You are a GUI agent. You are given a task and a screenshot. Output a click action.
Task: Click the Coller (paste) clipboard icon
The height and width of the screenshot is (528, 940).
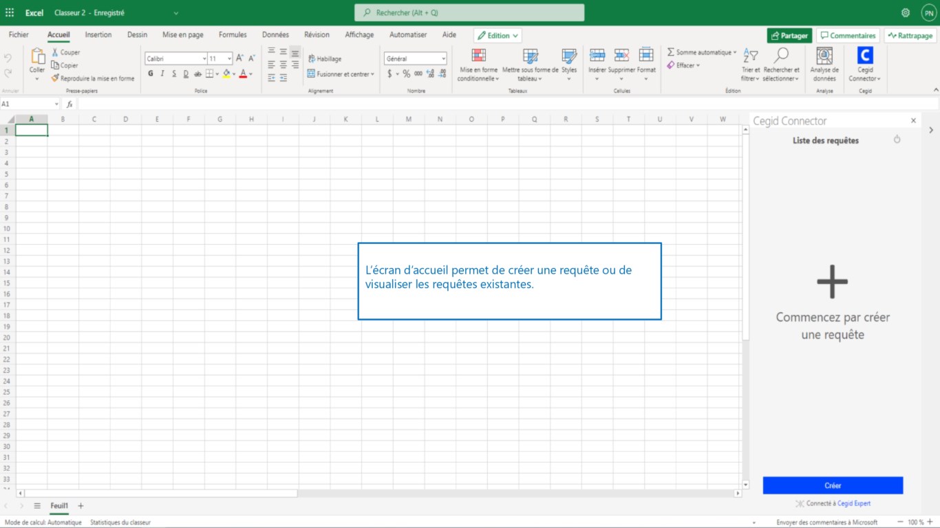point(37,56)
